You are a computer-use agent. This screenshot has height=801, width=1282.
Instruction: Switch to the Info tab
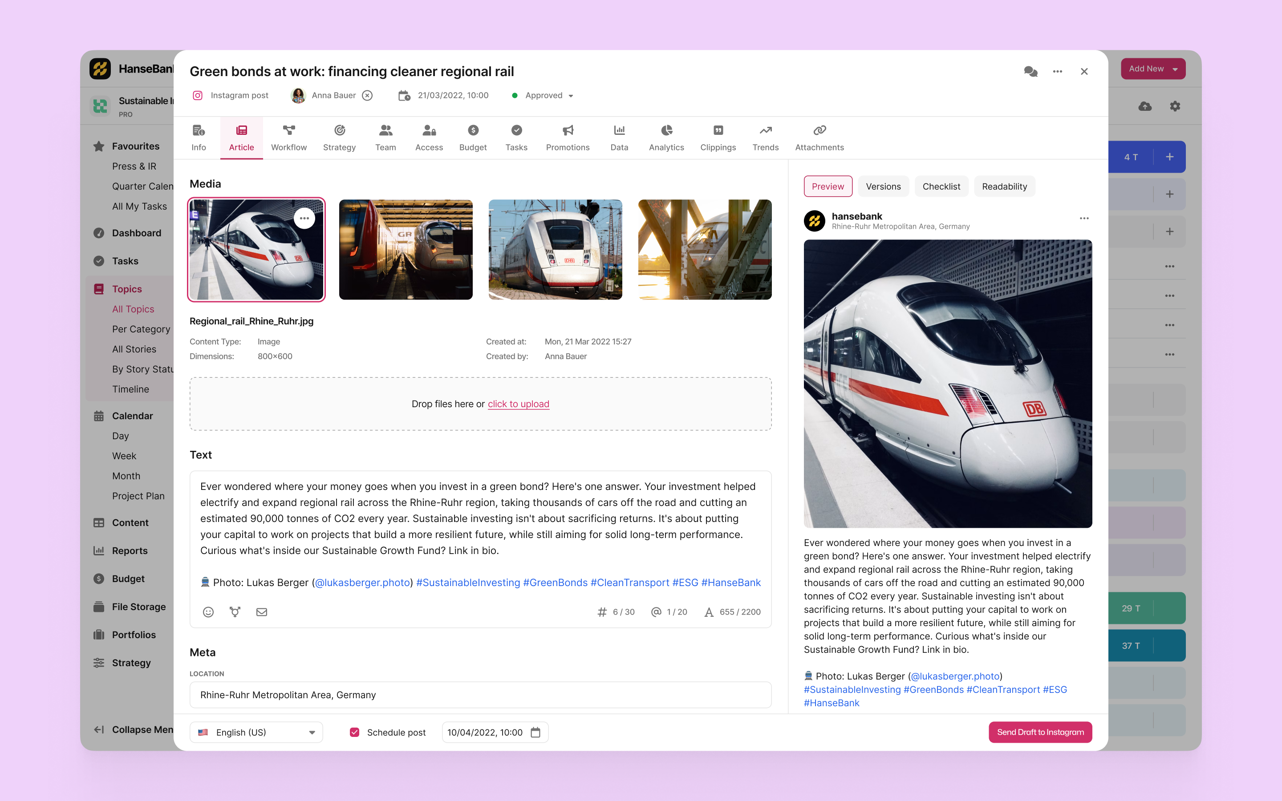tap(199, 138)
